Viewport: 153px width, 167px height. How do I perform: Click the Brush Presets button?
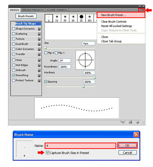point(26,16)
